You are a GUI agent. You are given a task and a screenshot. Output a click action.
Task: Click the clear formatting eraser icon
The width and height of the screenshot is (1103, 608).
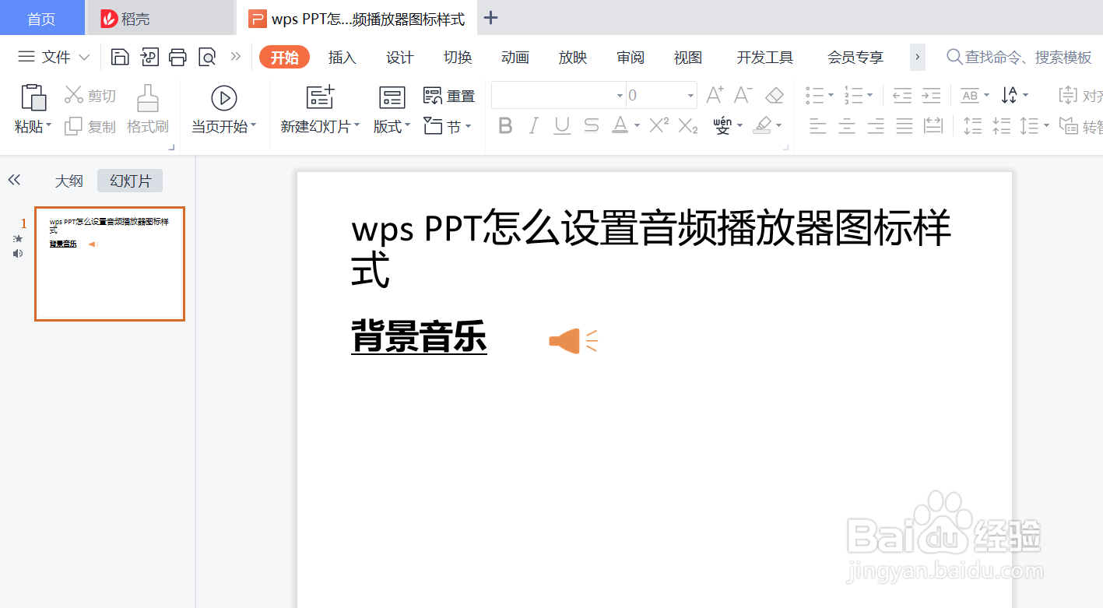click(x=774, y=95)
